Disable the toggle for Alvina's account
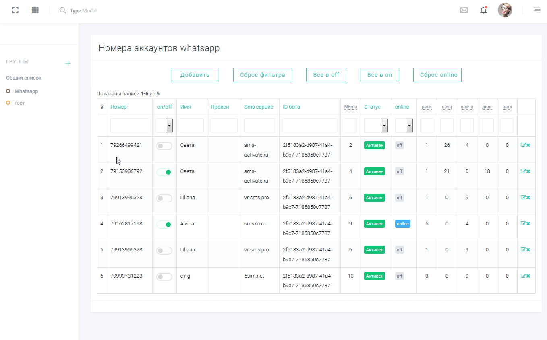 [x=164, y=225]
